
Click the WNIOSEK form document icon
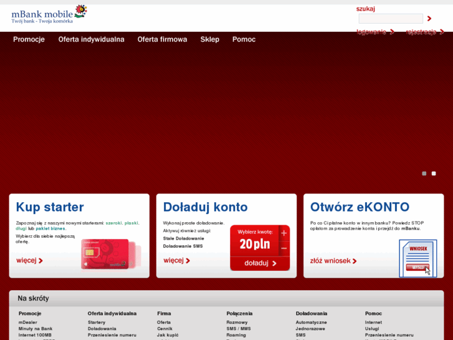(417, 258)
